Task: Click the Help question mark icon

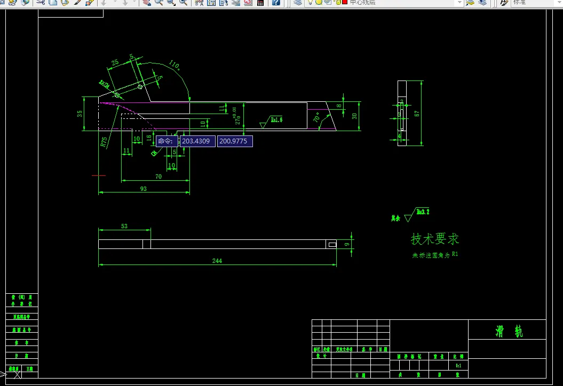Action: pos(276,3)
